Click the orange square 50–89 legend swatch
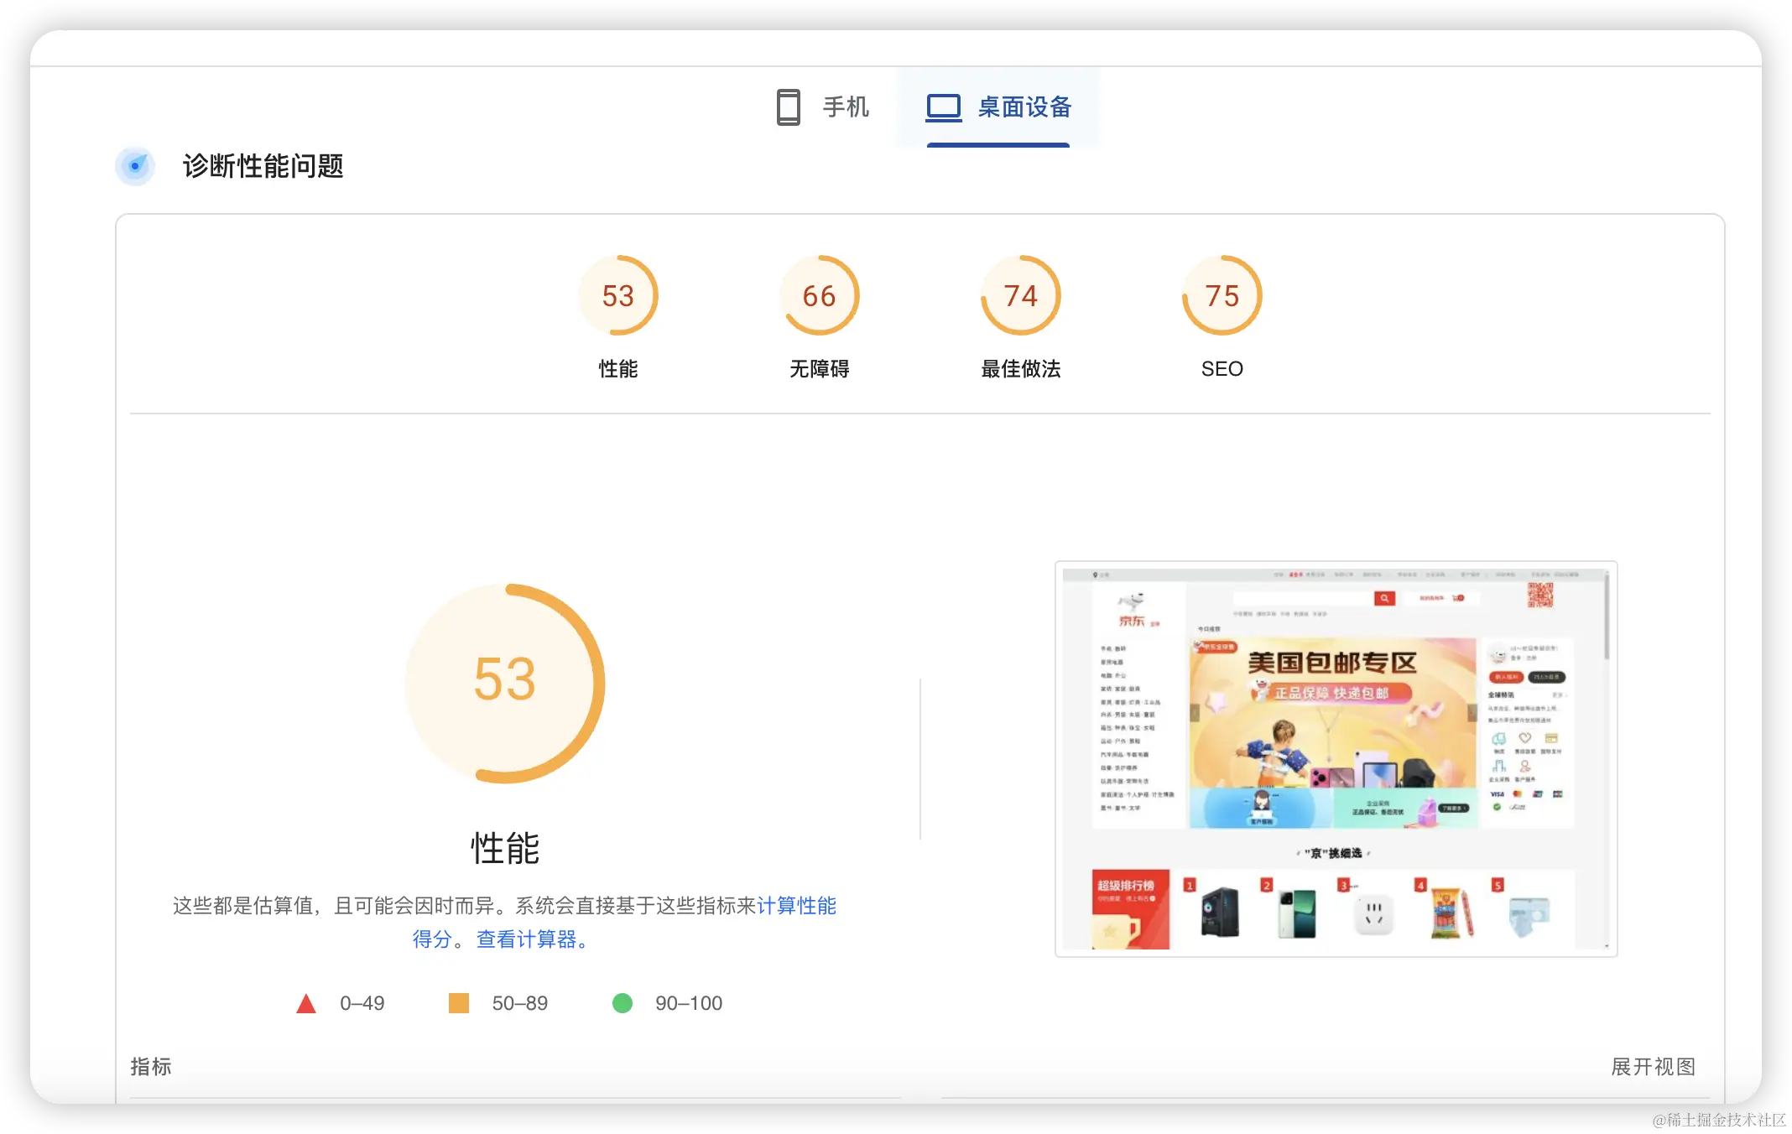 [459, 1003]
